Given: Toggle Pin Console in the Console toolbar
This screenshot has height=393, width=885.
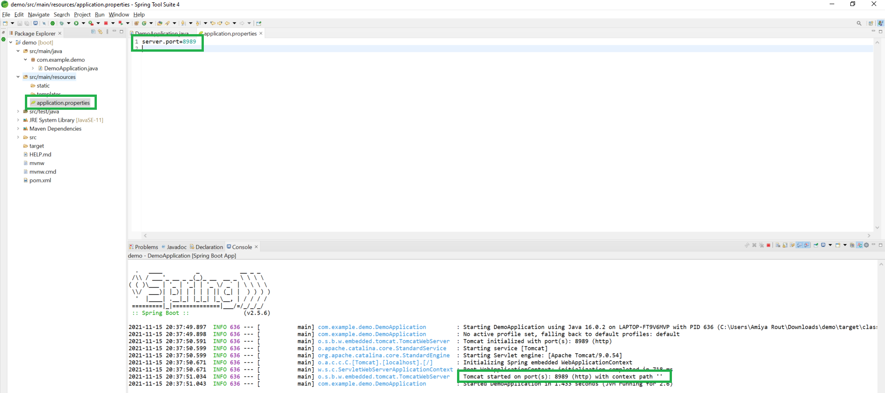Looking at the screenshot, I should (816, 245).
